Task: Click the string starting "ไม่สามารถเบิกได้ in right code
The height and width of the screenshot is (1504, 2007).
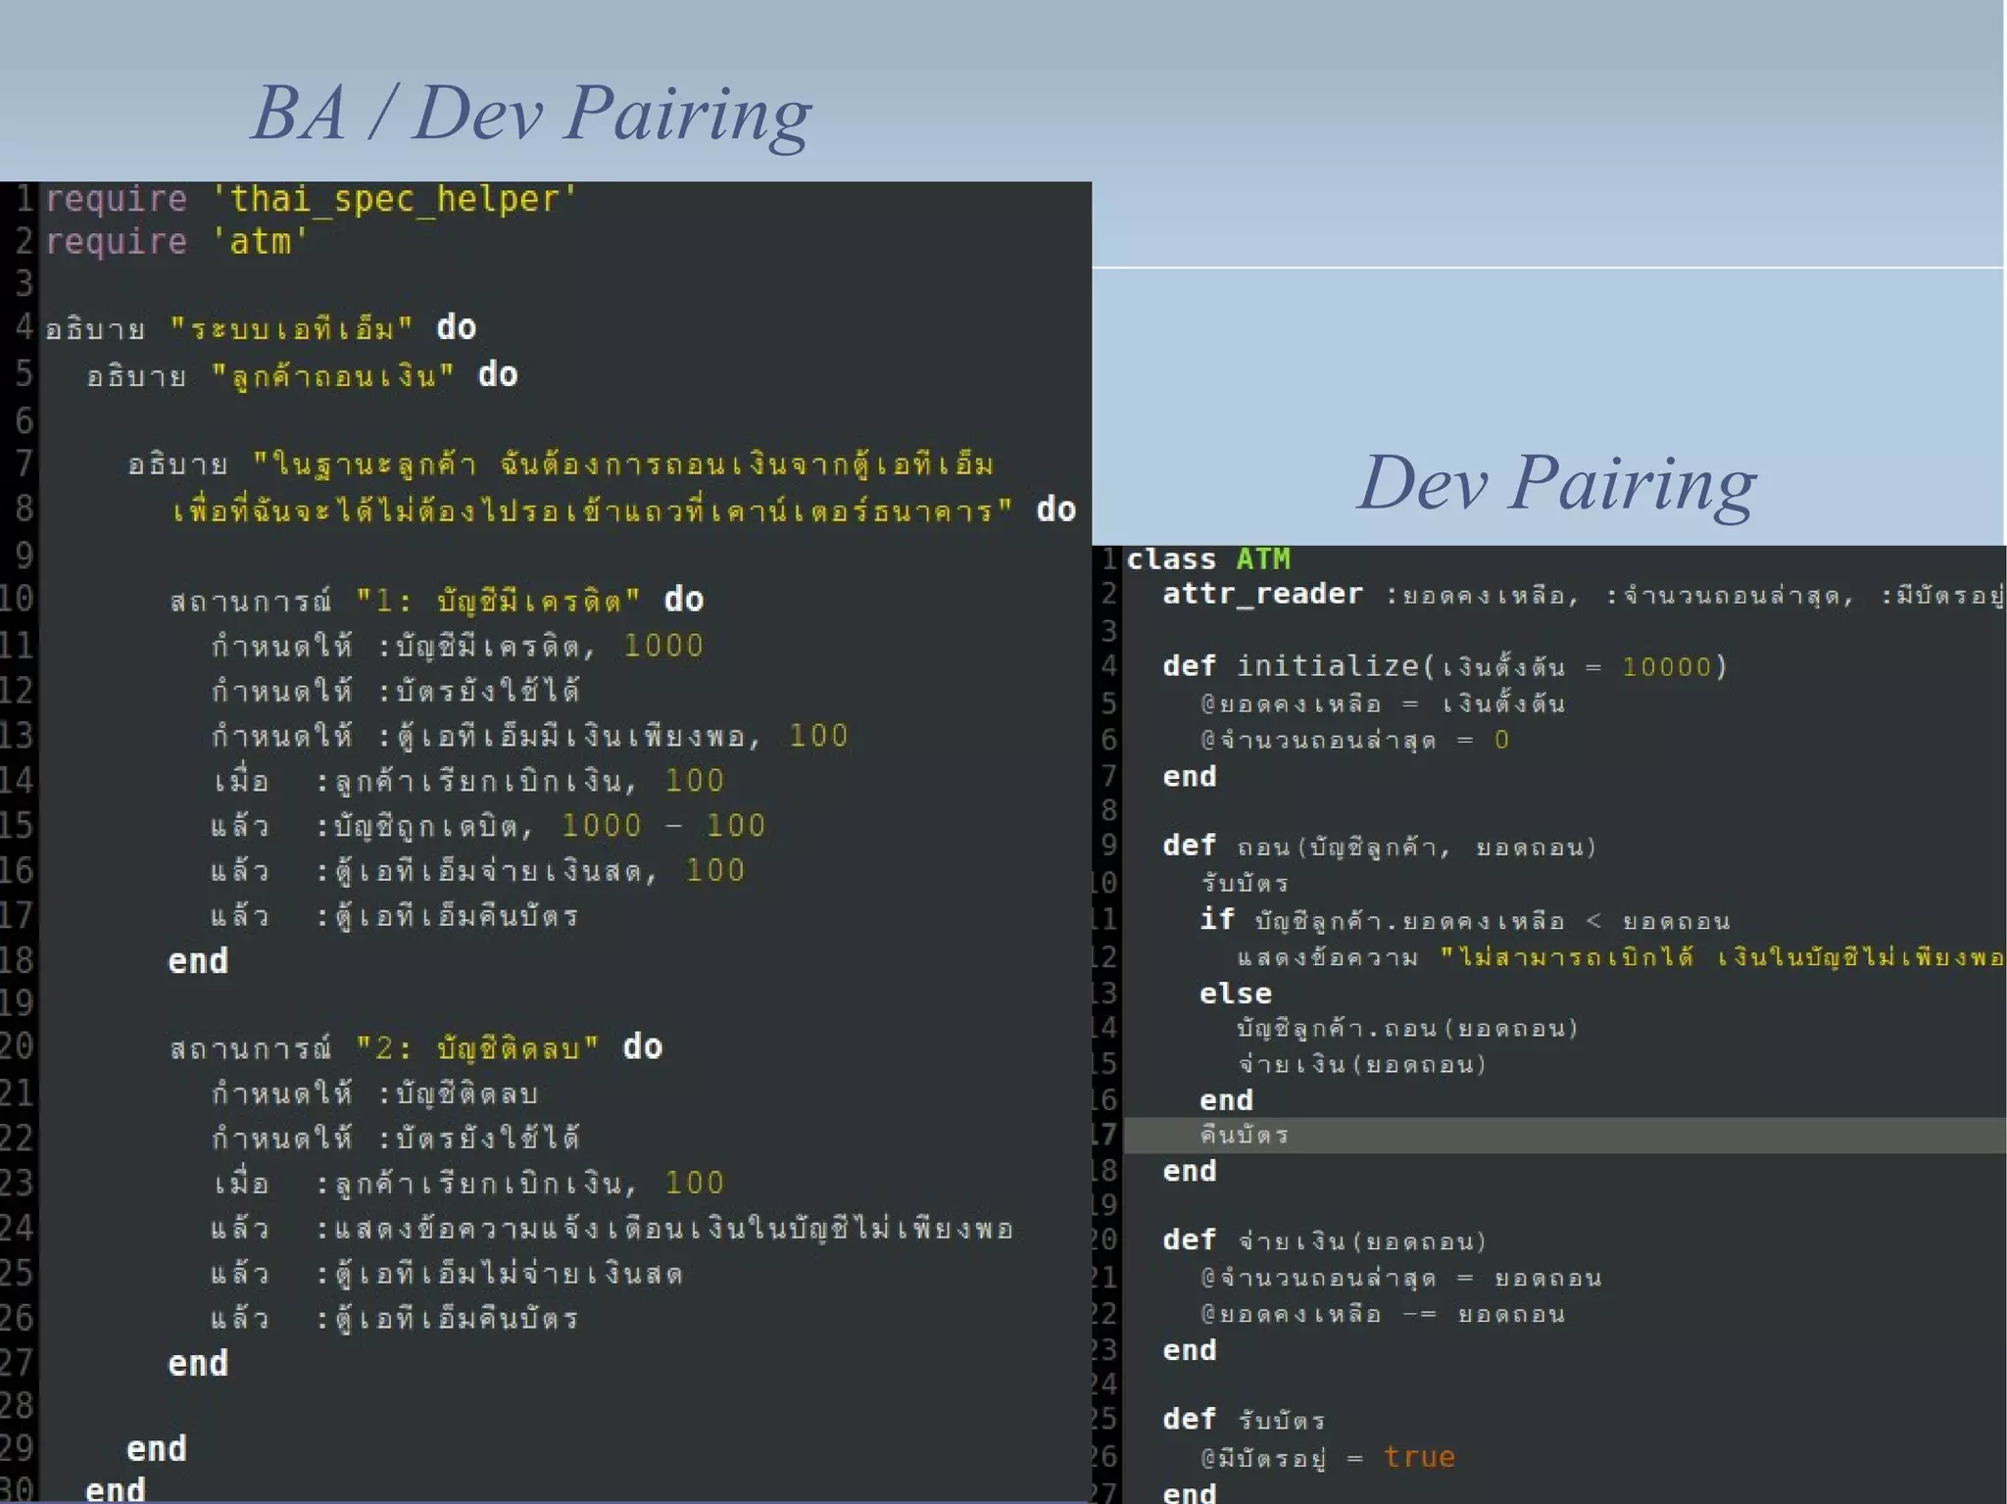Action: click(1722, 956)
